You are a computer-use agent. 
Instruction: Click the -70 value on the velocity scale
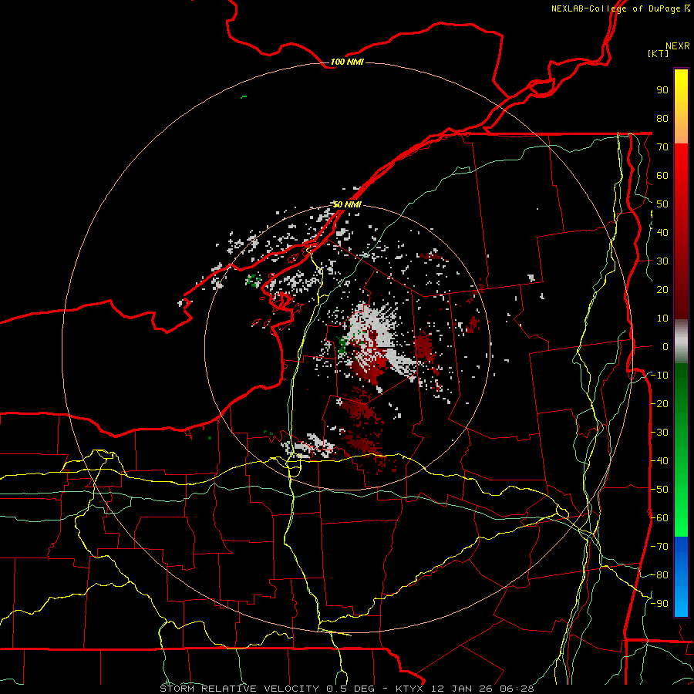pos(659,547)
